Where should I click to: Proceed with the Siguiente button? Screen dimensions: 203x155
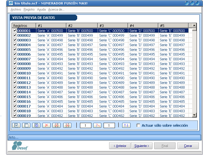(x=142, y=146)
